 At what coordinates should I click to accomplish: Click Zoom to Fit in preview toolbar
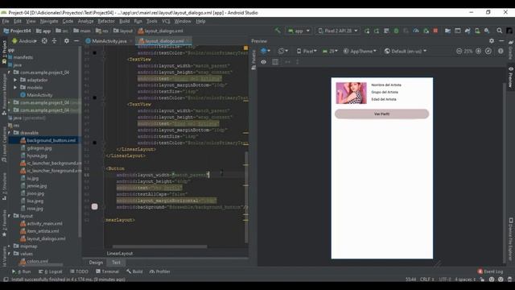pos(488,52)
